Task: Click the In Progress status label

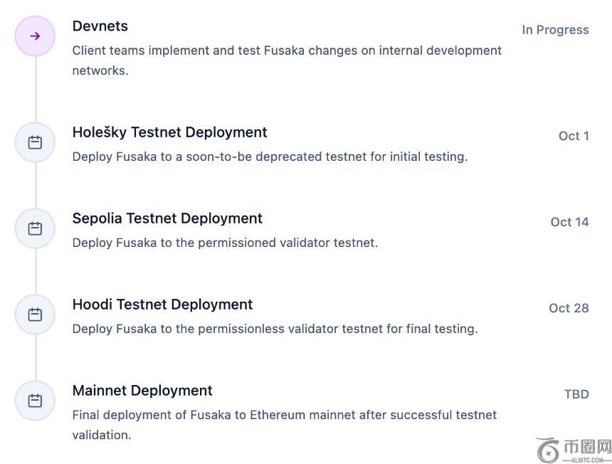Action: tap(555, 30)
